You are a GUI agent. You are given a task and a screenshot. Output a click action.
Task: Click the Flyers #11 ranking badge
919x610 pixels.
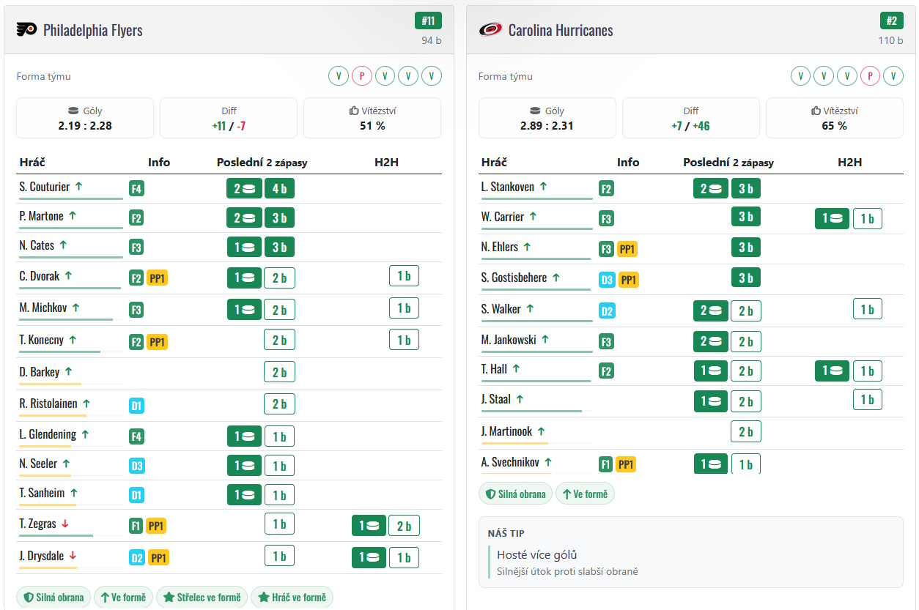click(x=428, y=21)
